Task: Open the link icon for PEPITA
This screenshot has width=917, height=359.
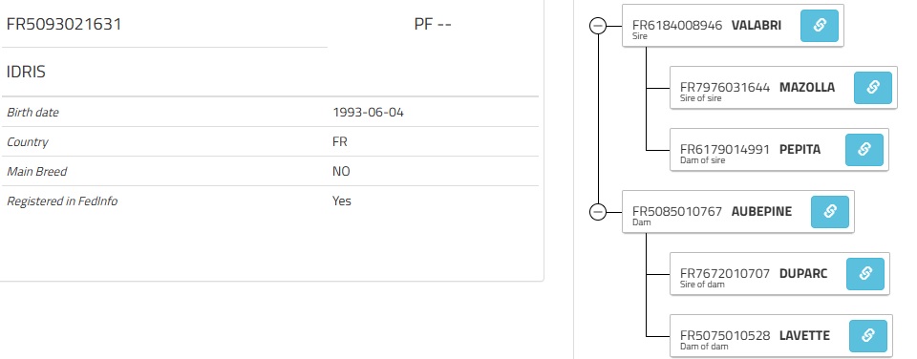Action: 864,150
